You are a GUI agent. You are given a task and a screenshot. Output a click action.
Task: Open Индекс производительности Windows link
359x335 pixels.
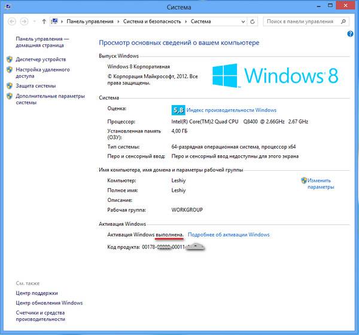tap(232, 110)
